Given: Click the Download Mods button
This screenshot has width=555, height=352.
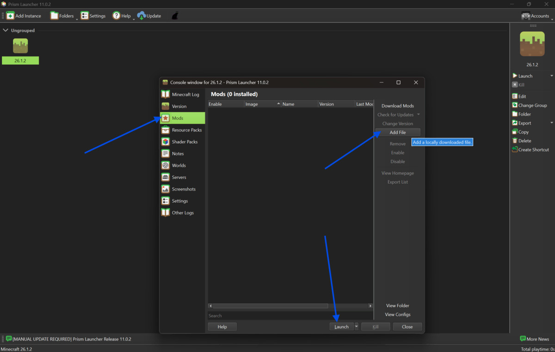Looking at the screenshot, I should pyautogui.click(x=397, y=106).
